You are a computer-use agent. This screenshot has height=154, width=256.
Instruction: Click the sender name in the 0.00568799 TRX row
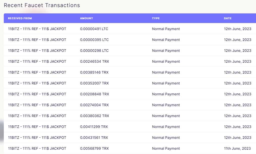click(x=37, y=148)
